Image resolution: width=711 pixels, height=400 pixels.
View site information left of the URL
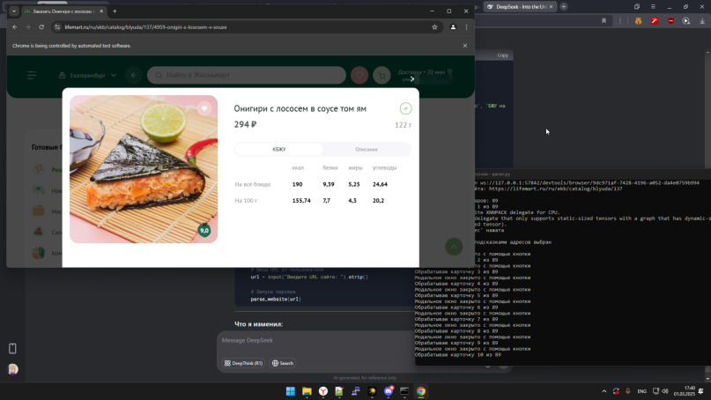(57, 27)
